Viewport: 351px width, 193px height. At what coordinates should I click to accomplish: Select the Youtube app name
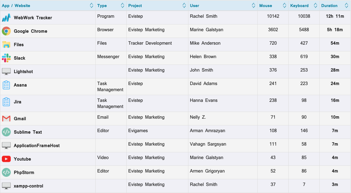click(x=22, y=159)
